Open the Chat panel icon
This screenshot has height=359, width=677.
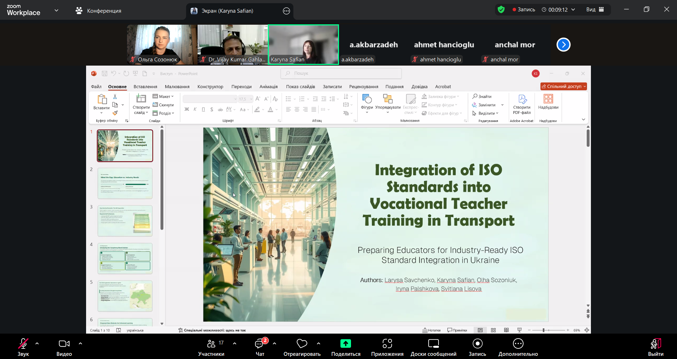point(260,344)
